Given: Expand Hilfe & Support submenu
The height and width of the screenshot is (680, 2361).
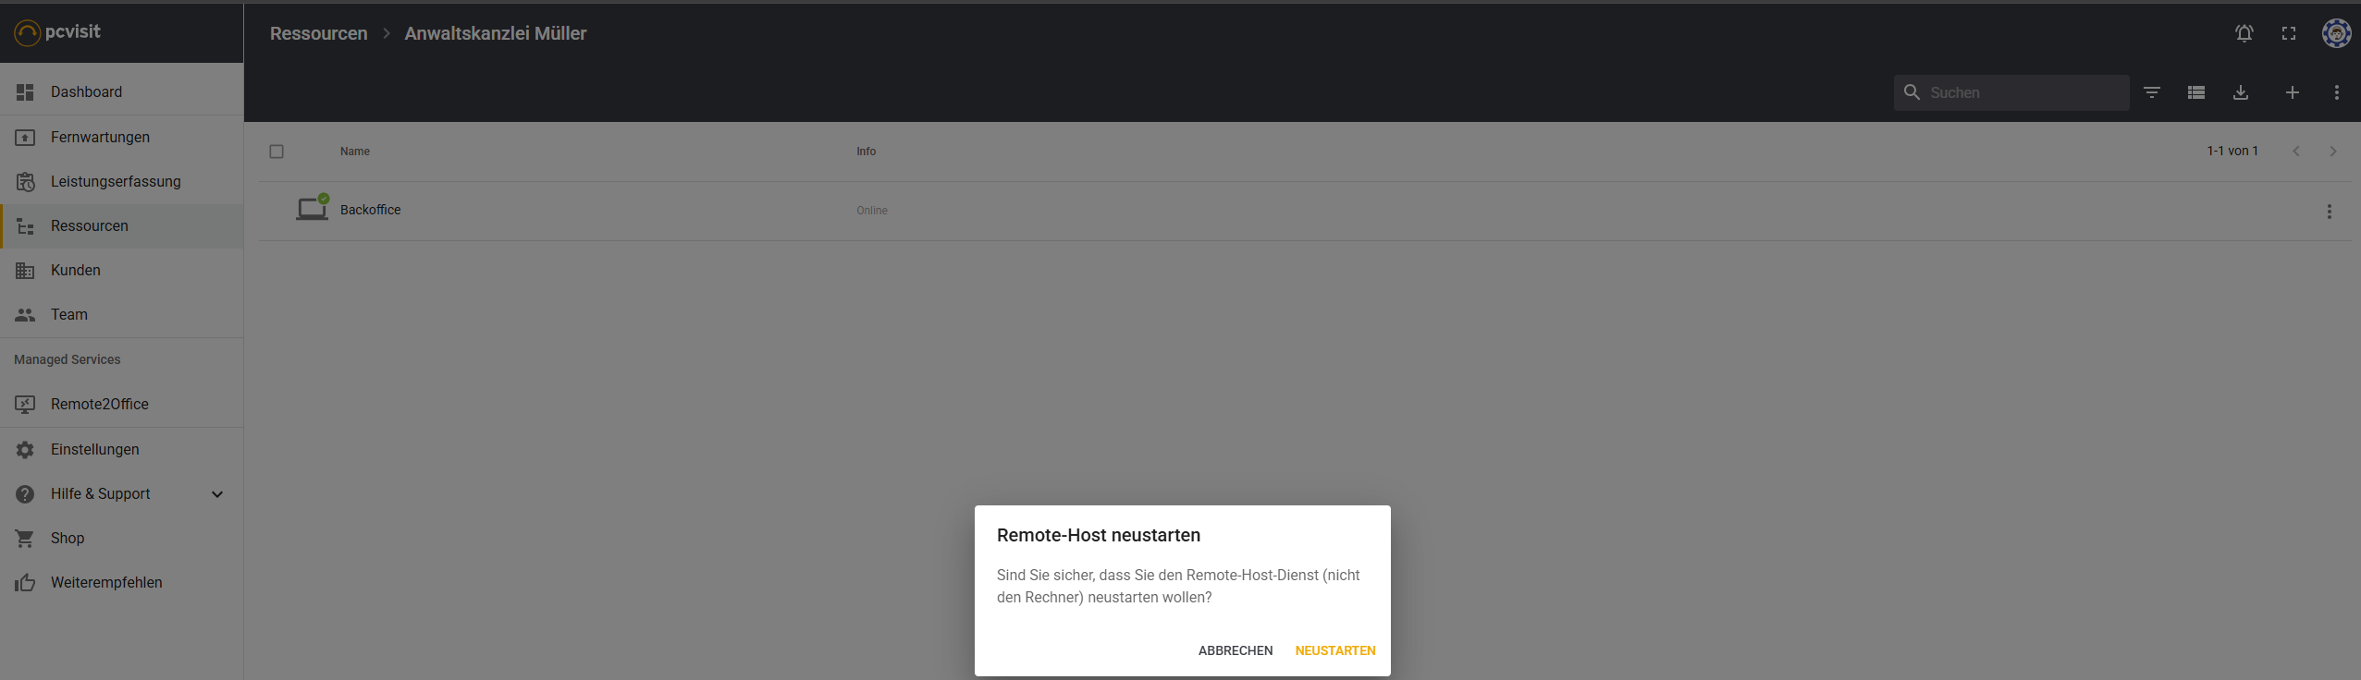Looking at the screenshot, I should tap(217, 494).
